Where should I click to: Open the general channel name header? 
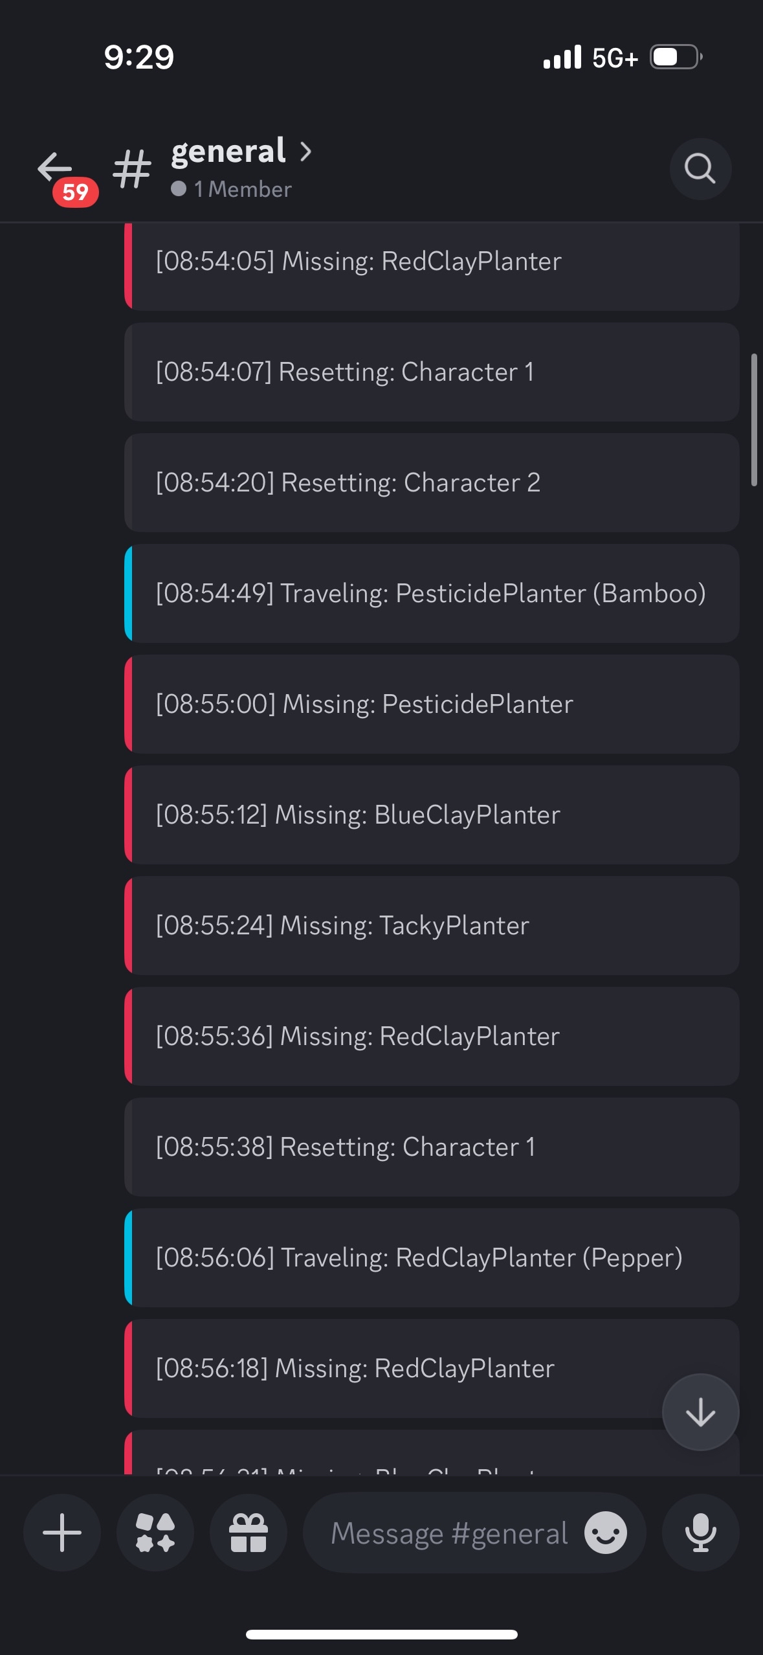click(228, 152)
